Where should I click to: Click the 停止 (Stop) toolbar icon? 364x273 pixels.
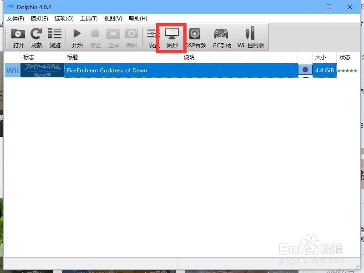click(x=95, y=33)
